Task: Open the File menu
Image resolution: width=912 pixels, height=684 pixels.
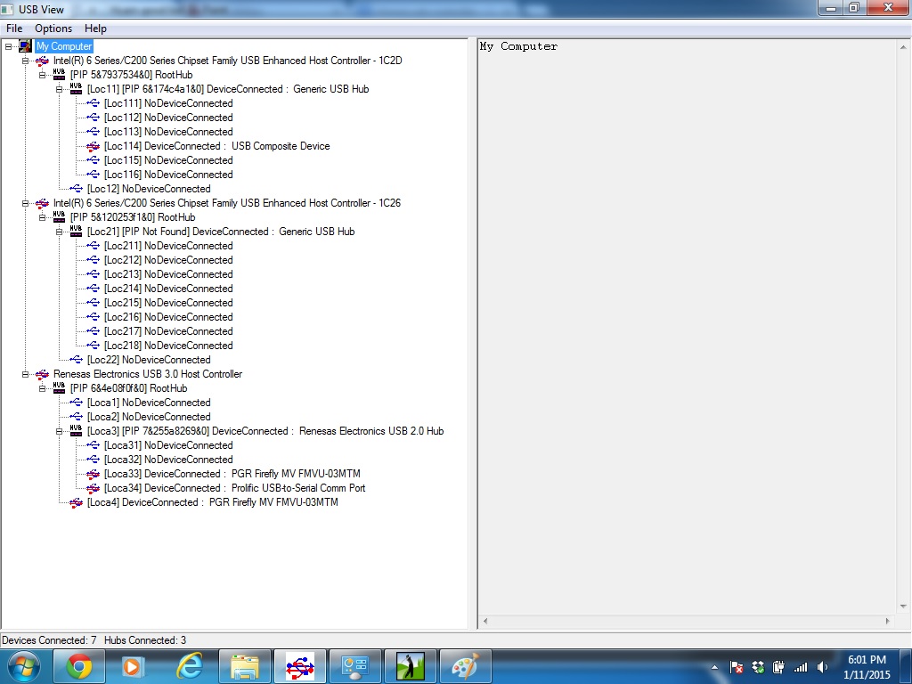Action: pos(14,28)
